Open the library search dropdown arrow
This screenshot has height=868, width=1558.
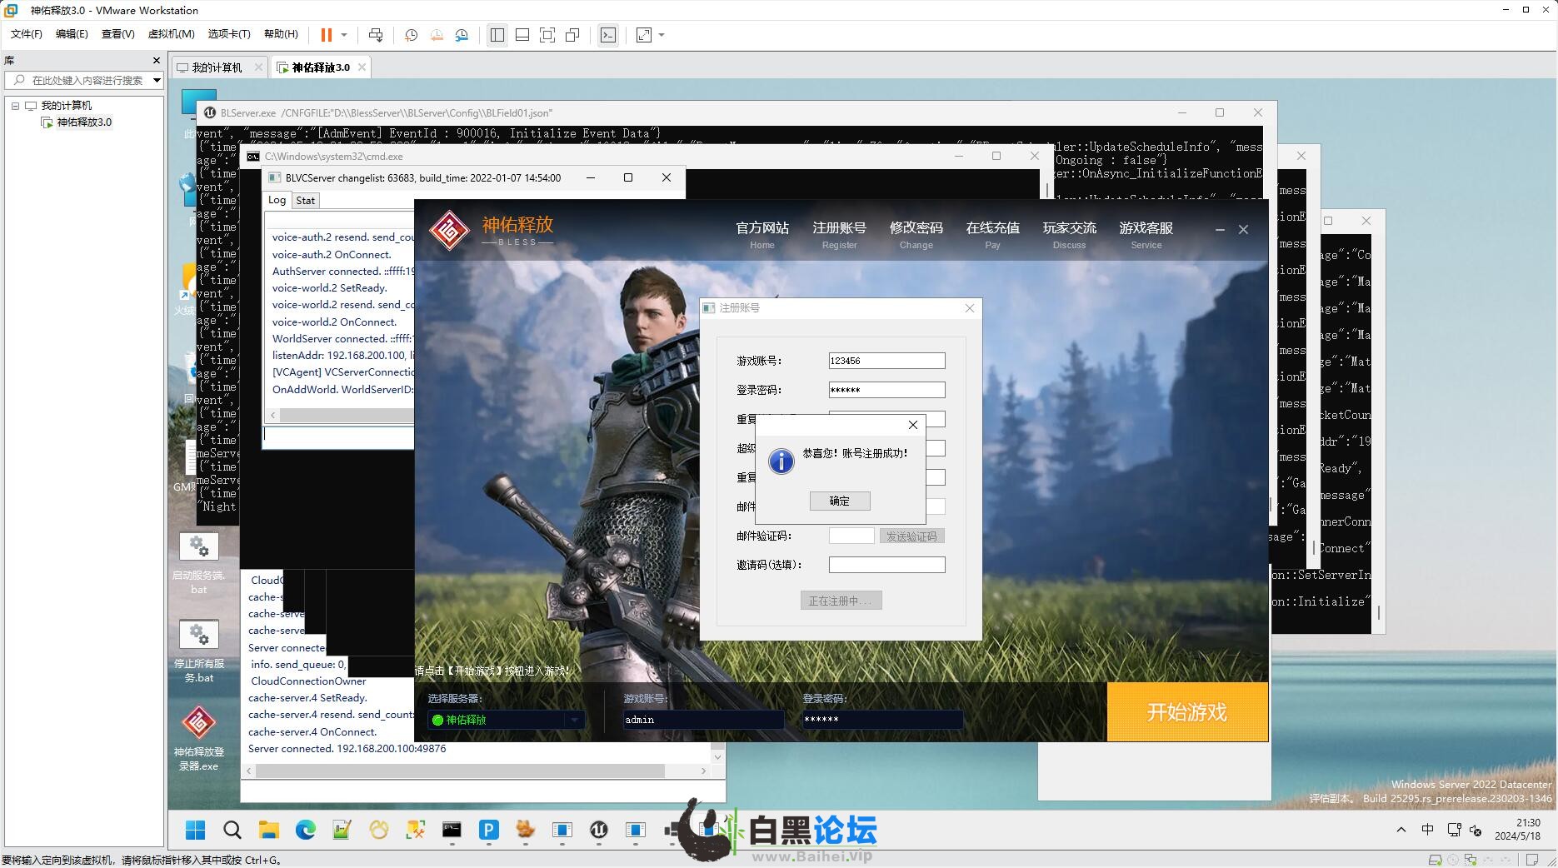(156, 80)
